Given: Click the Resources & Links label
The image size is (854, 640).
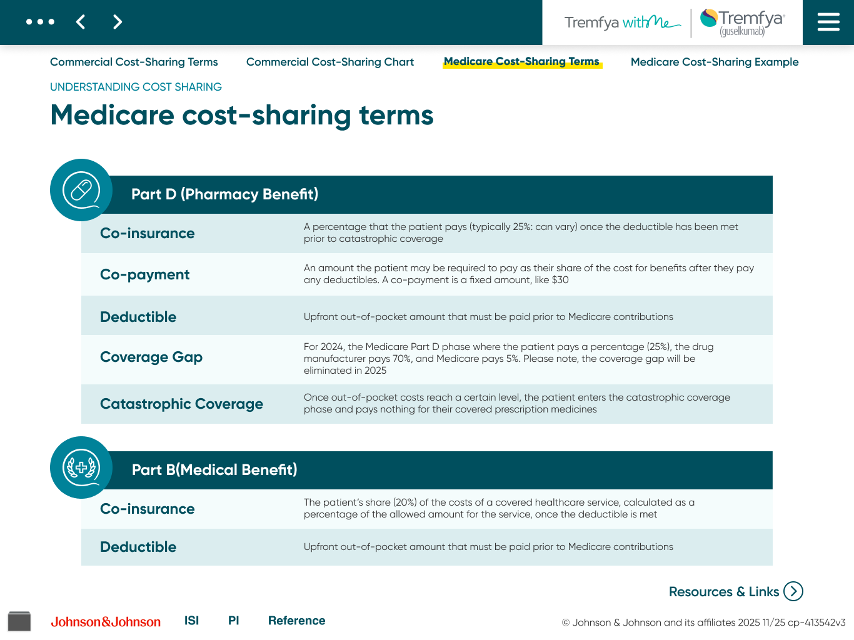Looking at the screenshot, I should (x=723, y=591).
